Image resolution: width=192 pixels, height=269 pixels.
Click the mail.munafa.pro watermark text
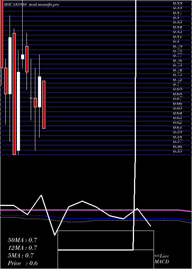click(44, 5)
